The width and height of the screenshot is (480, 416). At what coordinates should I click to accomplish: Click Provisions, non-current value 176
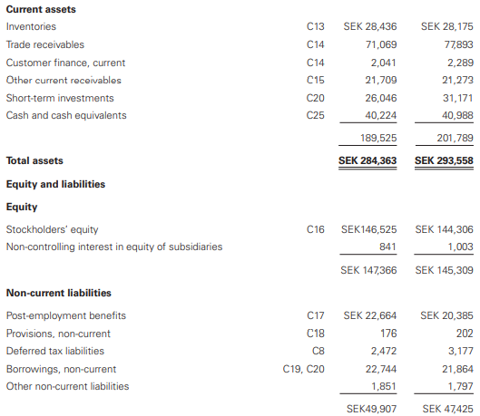(x=388, y=334)
